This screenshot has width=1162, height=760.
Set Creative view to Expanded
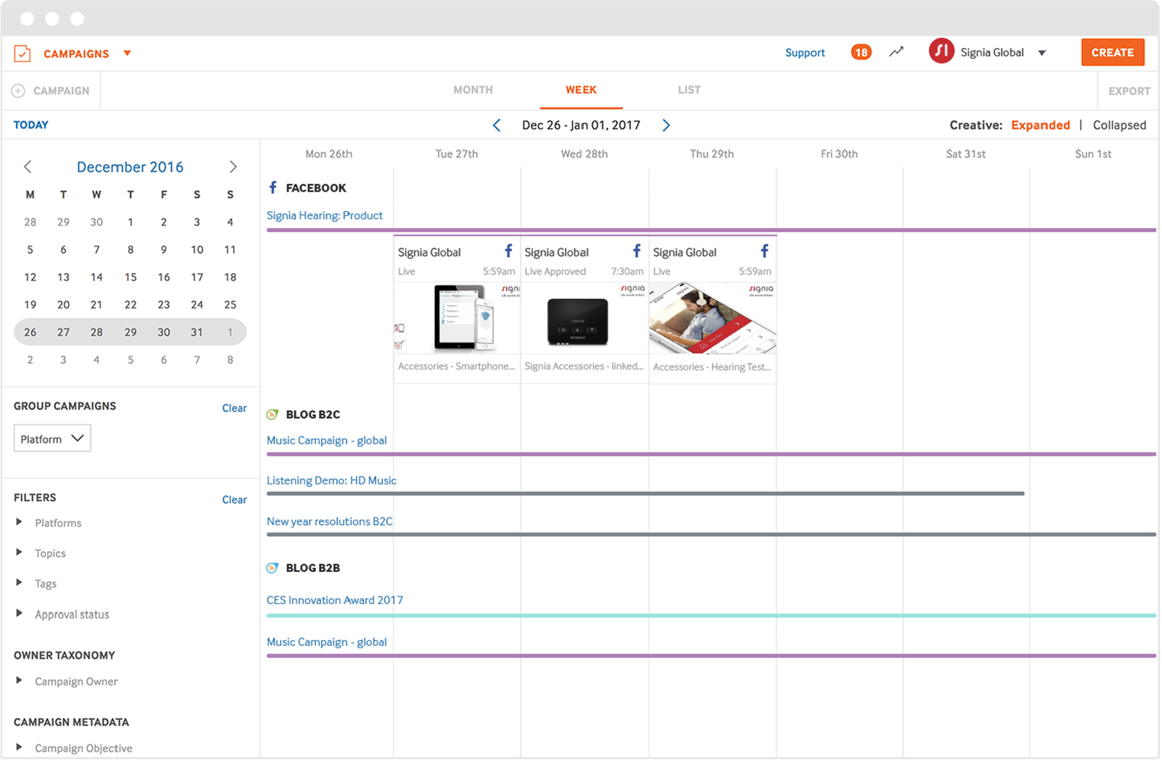pyautogui.click(x=1040, y=125)
